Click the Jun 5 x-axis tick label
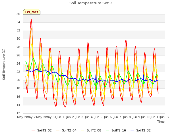This screenshot has width=182, height=136. pyautogui.click(x=98, y=117)
